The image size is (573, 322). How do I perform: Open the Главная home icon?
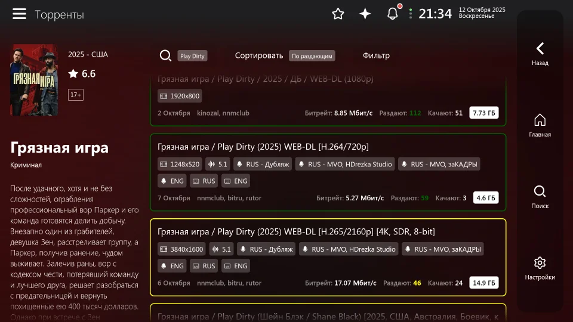click(540, 125)
